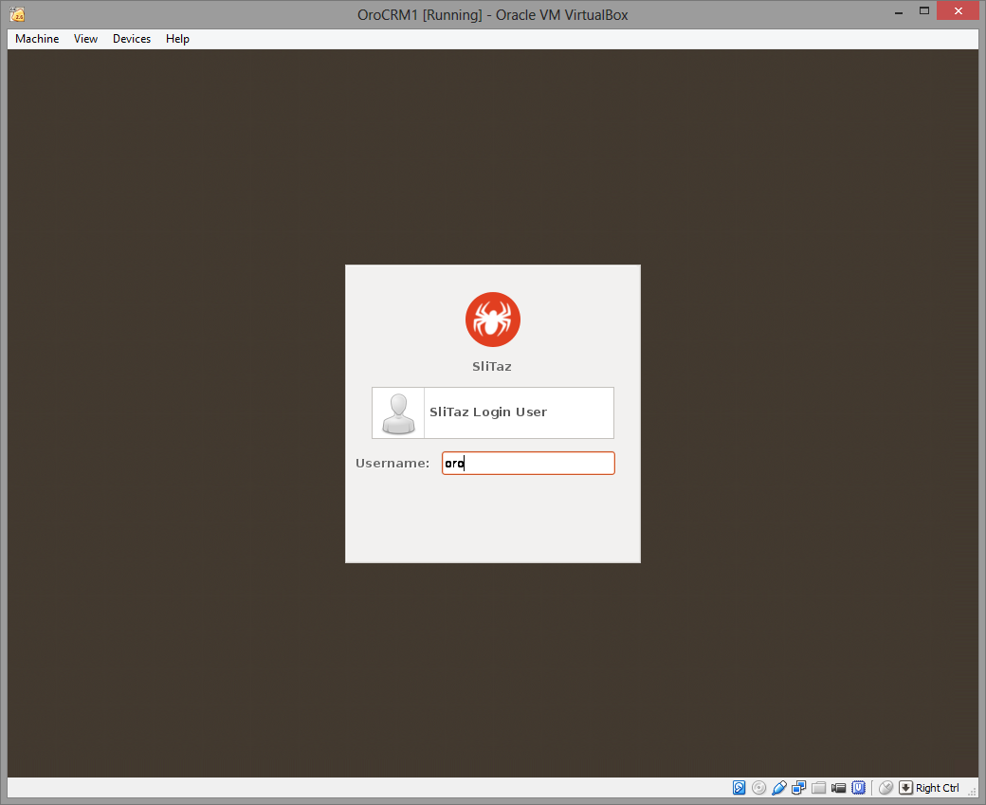Maximize the VirtualBox window
The width and height of the screenshot is (986, 805).
click(x=923, y=10)
